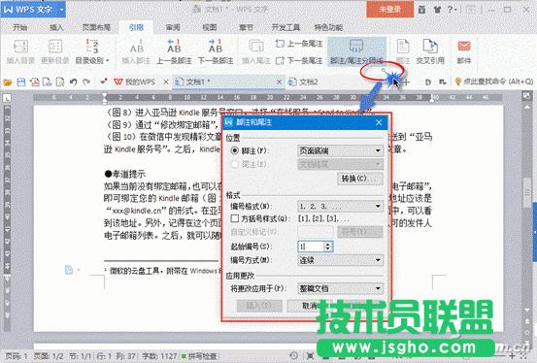
Task: Click the 起始编号 spinner arrows
Action: (x=328, y=247)
